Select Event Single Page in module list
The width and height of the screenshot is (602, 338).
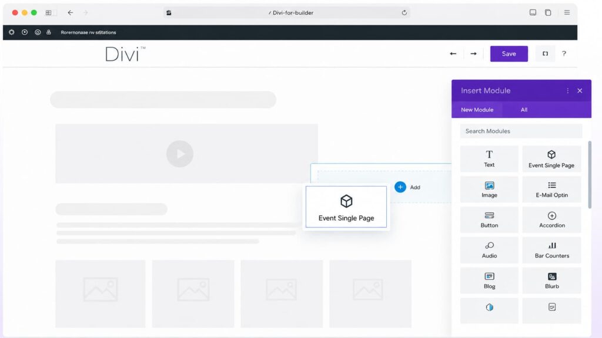coord(551,158)
